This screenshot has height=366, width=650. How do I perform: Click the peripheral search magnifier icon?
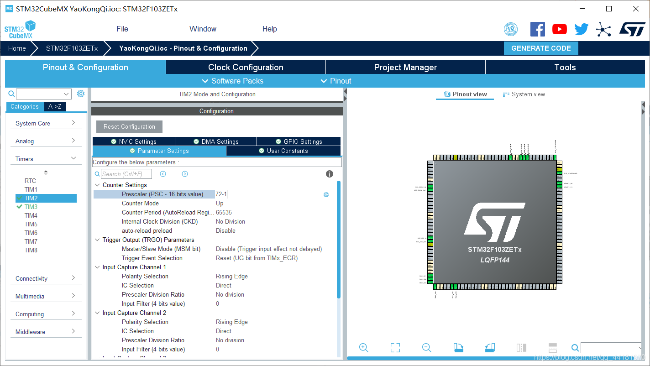click(x=12, y=94)
